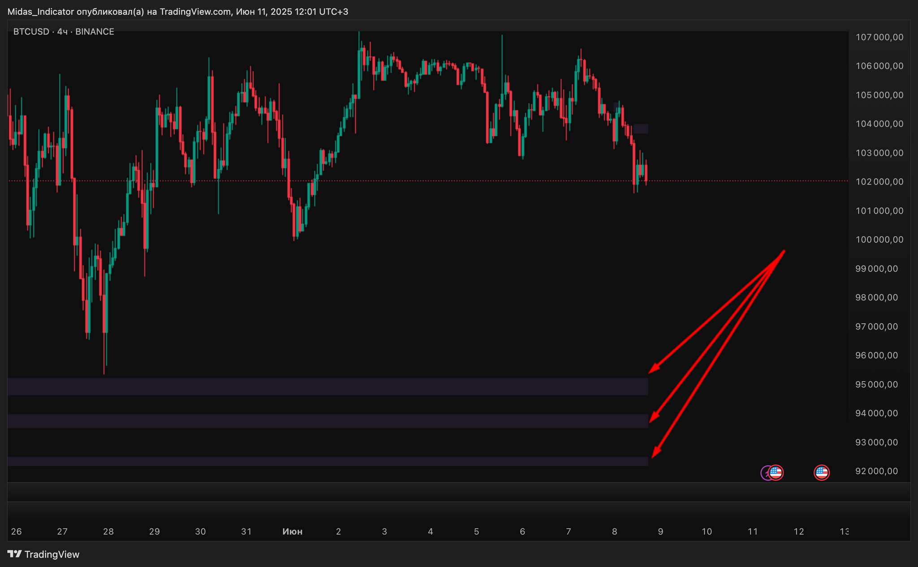Open the US flag event near date 12

tap(821, 472)
